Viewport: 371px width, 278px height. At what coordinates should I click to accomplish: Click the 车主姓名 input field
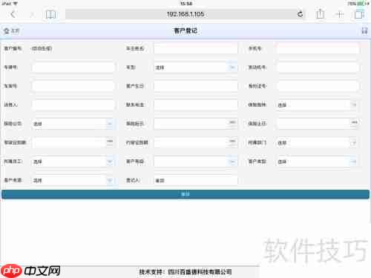tap(196, 48)
